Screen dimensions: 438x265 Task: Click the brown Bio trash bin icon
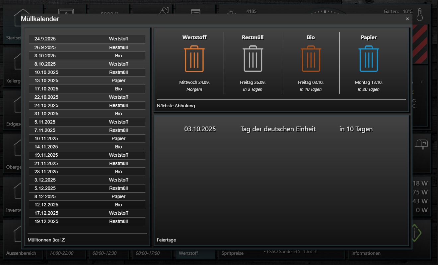pyautogui.click(x=311, y=59)
